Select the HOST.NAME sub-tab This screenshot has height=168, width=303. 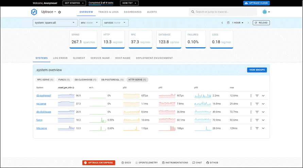click(x=123, y=58)
